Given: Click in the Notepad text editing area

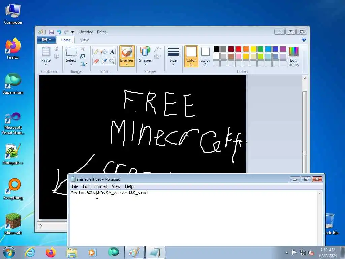Looking at the screenshot, I should click(x=194, y=218).
